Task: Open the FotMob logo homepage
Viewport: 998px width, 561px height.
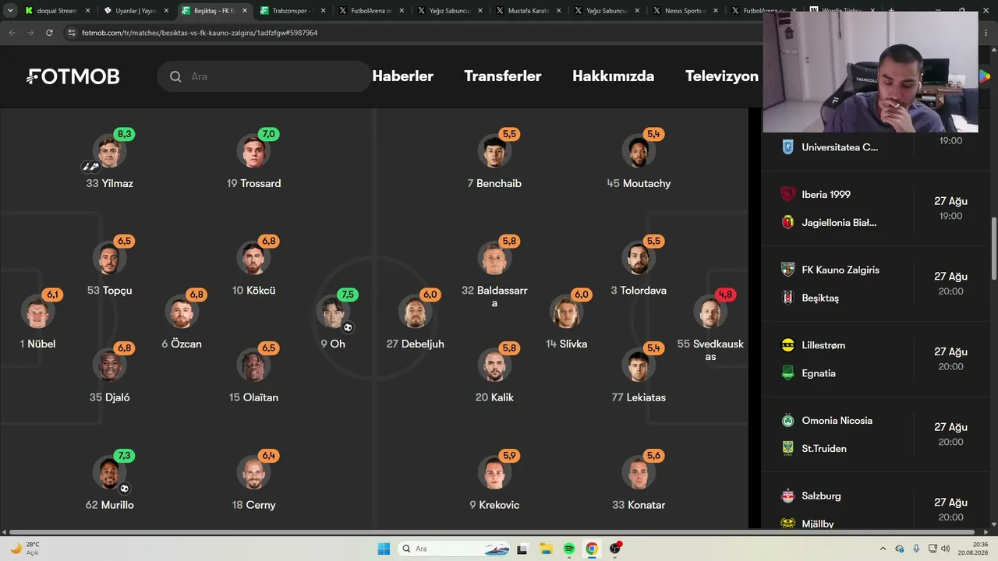Action: [73, 76]
